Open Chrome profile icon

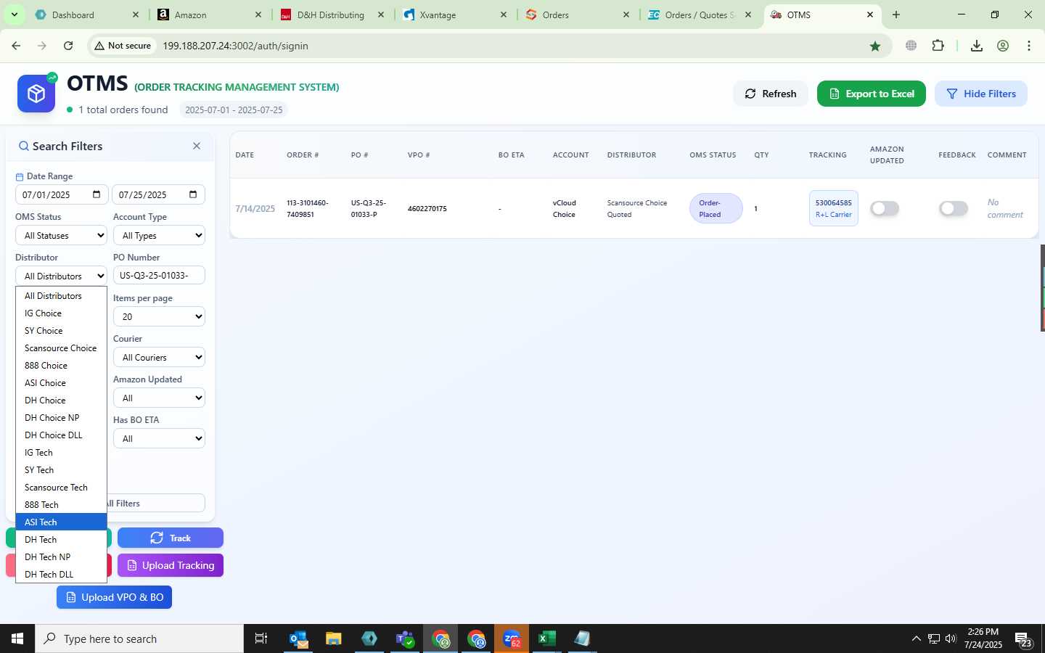pyautogui.click(x=1003, y=46)
